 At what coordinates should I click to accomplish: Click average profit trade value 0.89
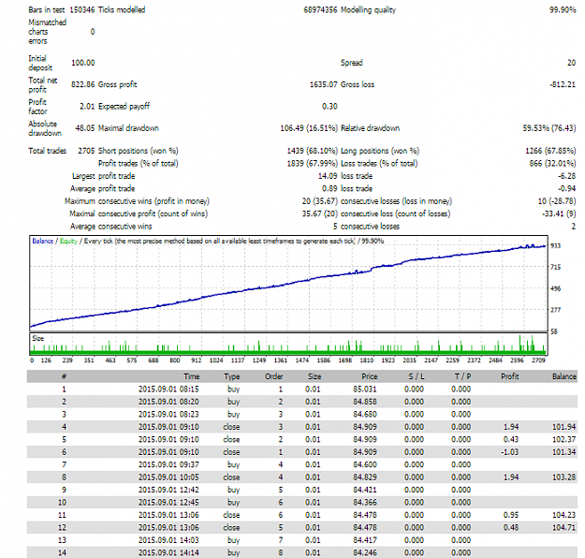point(329,188)
